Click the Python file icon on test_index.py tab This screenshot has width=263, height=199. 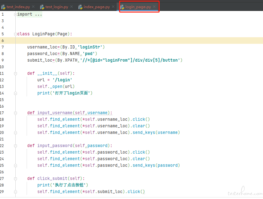(3, 7)
